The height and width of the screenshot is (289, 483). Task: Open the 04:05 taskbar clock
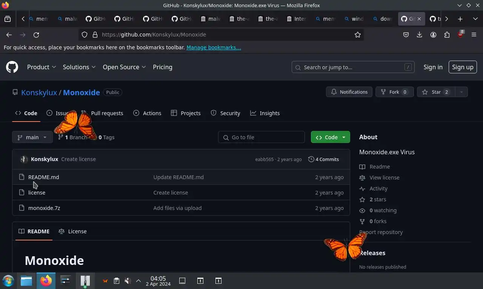coord(158,281)
